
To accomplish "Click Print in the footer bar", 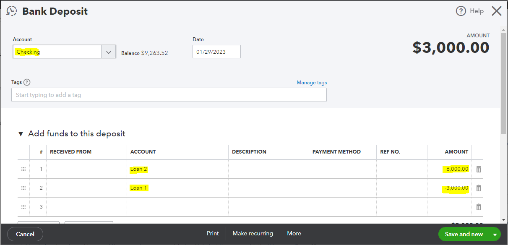I will pyautogui.click(x=213, y=233).
